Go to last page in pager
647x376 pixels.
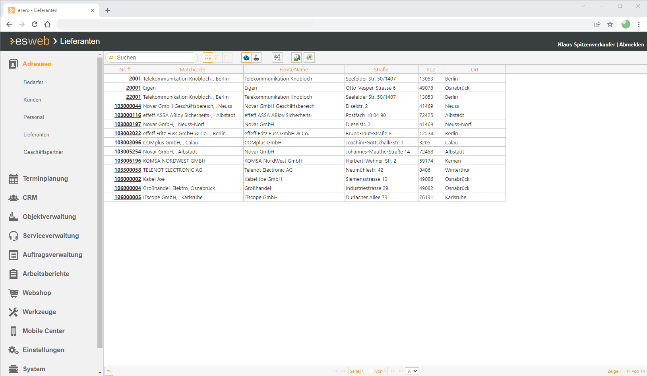[x=401, y=371]
